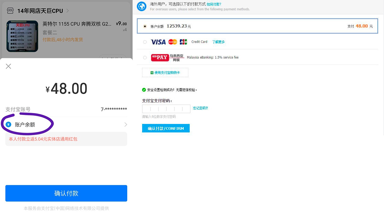Click the 请输入6位数字支付密码 hint text
384x214 pixels.
tap(159, 117)
